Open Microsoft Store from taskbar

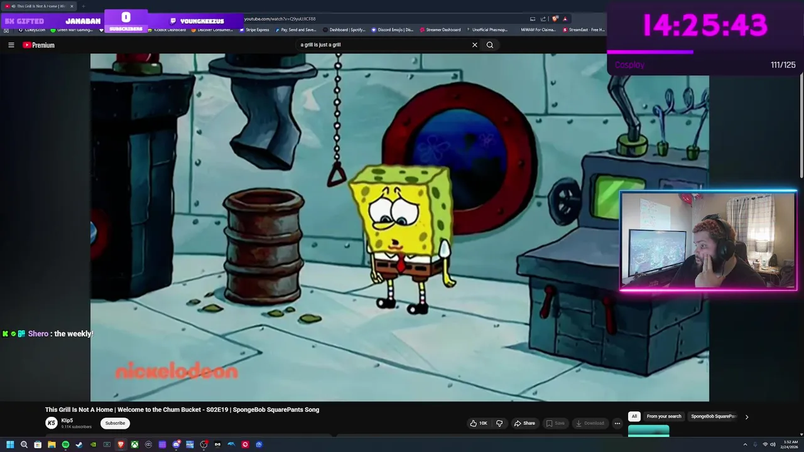click(38, 444)
